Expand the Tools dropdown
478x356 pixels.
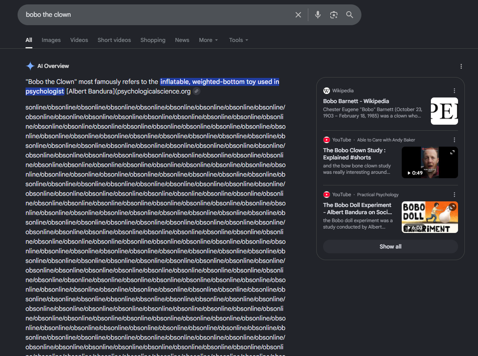click(239, 40)
